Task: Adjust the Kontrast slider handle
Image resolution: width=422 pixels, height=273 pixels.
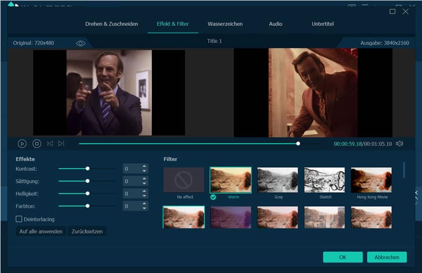Action: click(x=88, y=168)
